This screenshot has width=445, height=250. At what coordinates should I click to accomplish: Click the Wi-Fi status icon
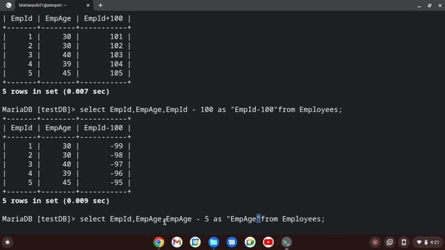coord(419,242)
